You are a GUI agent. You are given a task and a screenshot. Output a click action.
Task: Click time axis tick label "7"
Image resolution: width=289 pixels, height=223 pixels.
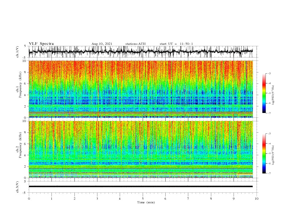pyautogui.click(x=188, y=199)
